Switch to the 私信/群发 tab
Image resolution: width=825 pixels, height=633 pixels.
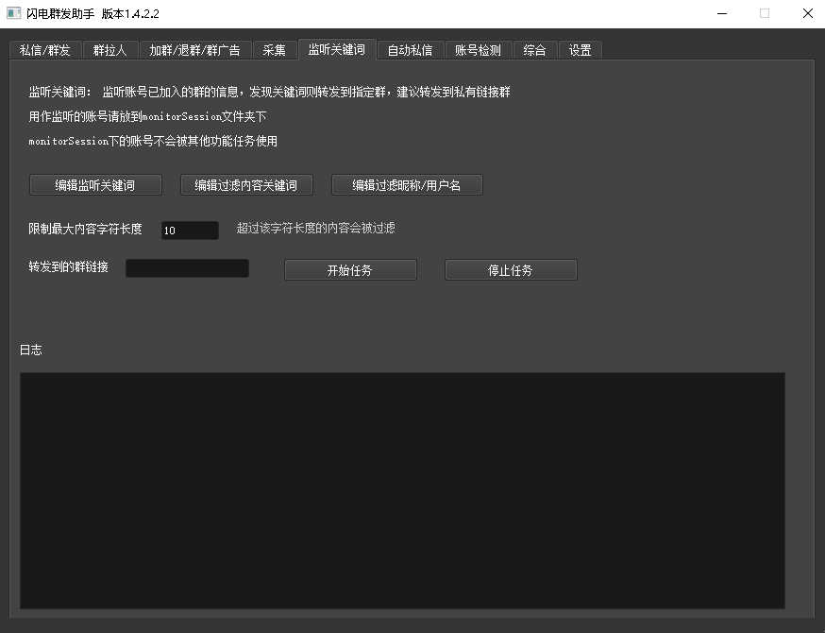(x=45, y=50)
